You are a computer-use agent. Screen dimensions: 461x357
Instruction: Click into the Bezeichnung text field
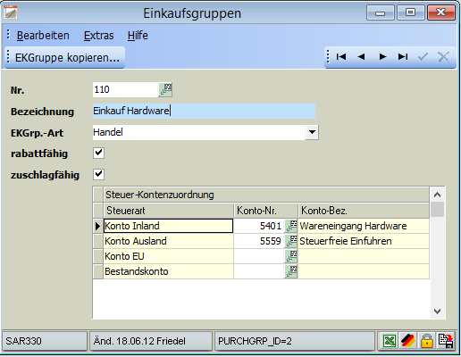(x=204, y=111)
